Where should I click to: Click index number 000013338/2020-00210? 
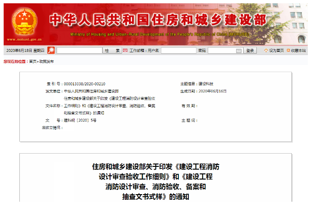[x=85, y=84]
